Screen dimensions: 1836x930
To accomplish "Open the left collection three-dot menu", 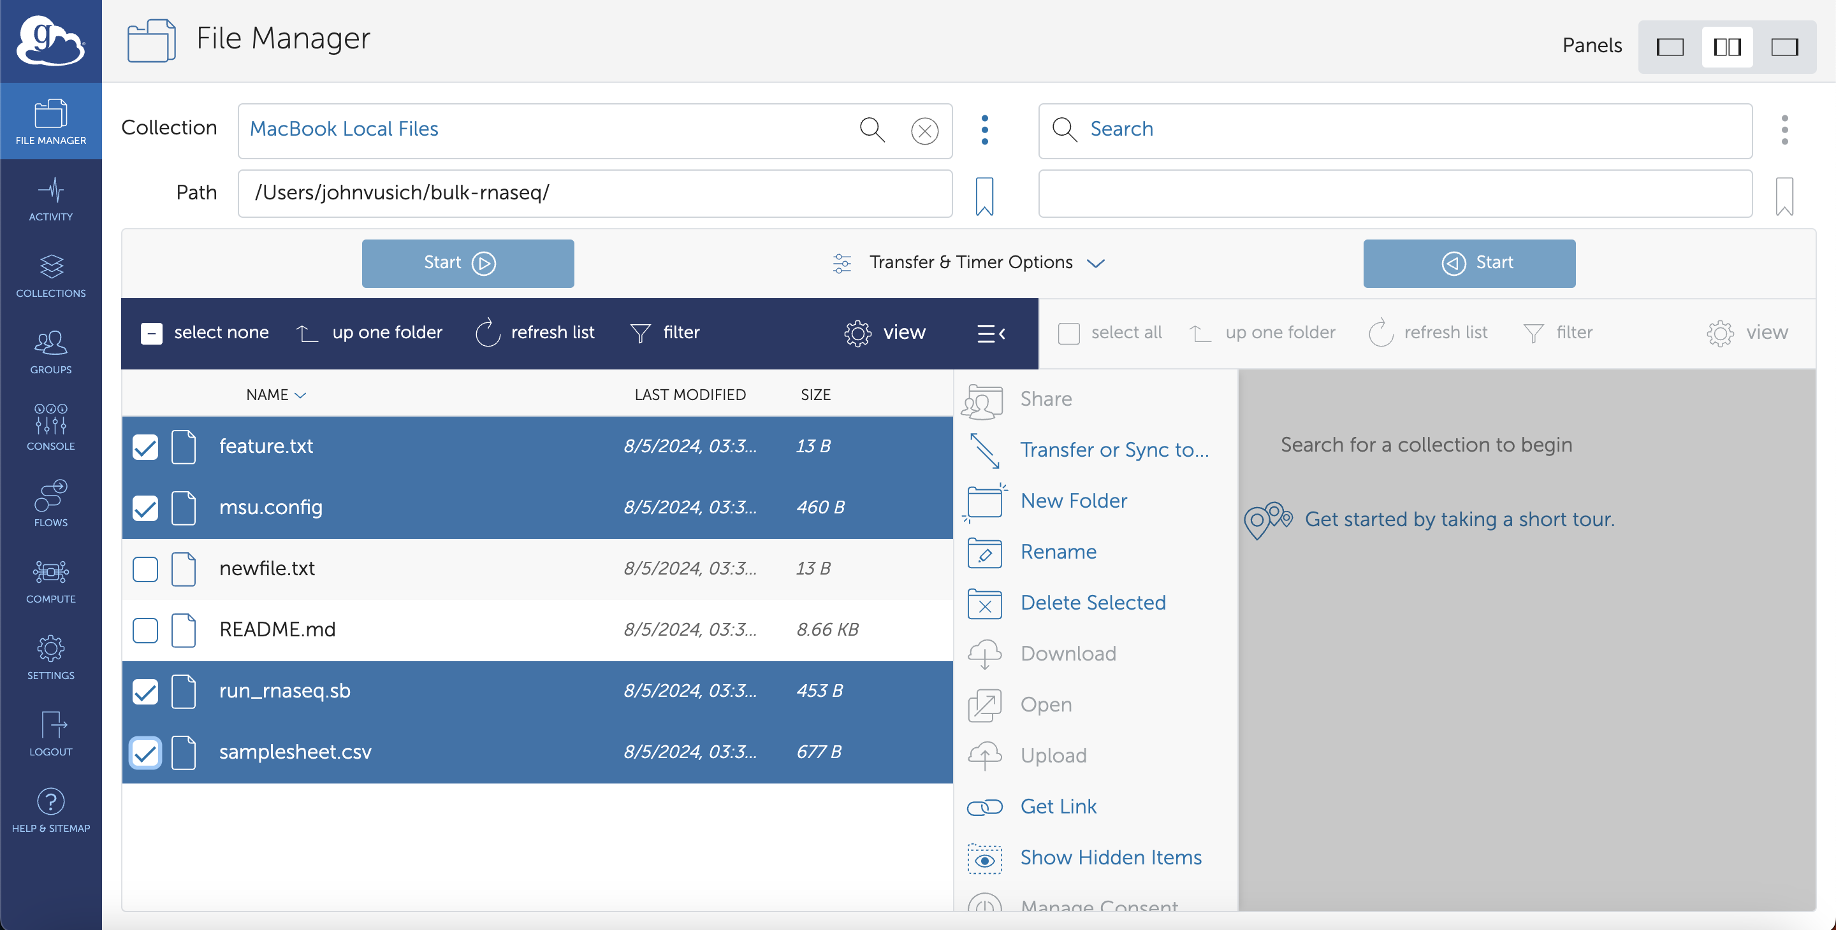I will point(984,129).
